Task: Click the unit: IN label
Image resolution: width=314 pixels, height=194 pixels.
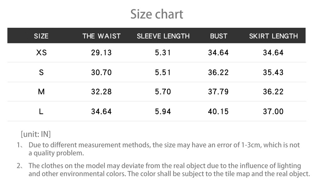Action: tap(35, 134)
